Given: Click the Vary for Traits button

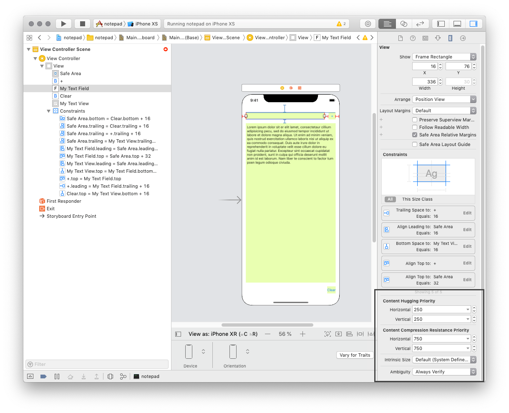Looking at the screenshot, I should [355, 355].
